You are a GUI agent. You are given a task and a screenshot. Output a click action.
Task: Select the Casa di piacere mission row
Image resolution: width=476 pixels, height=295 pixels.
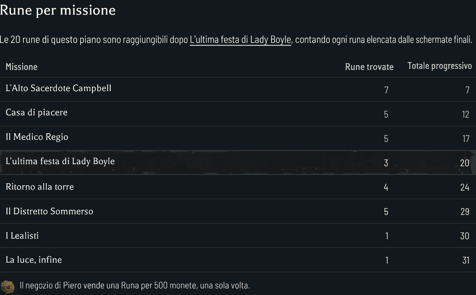coord(238,114)
